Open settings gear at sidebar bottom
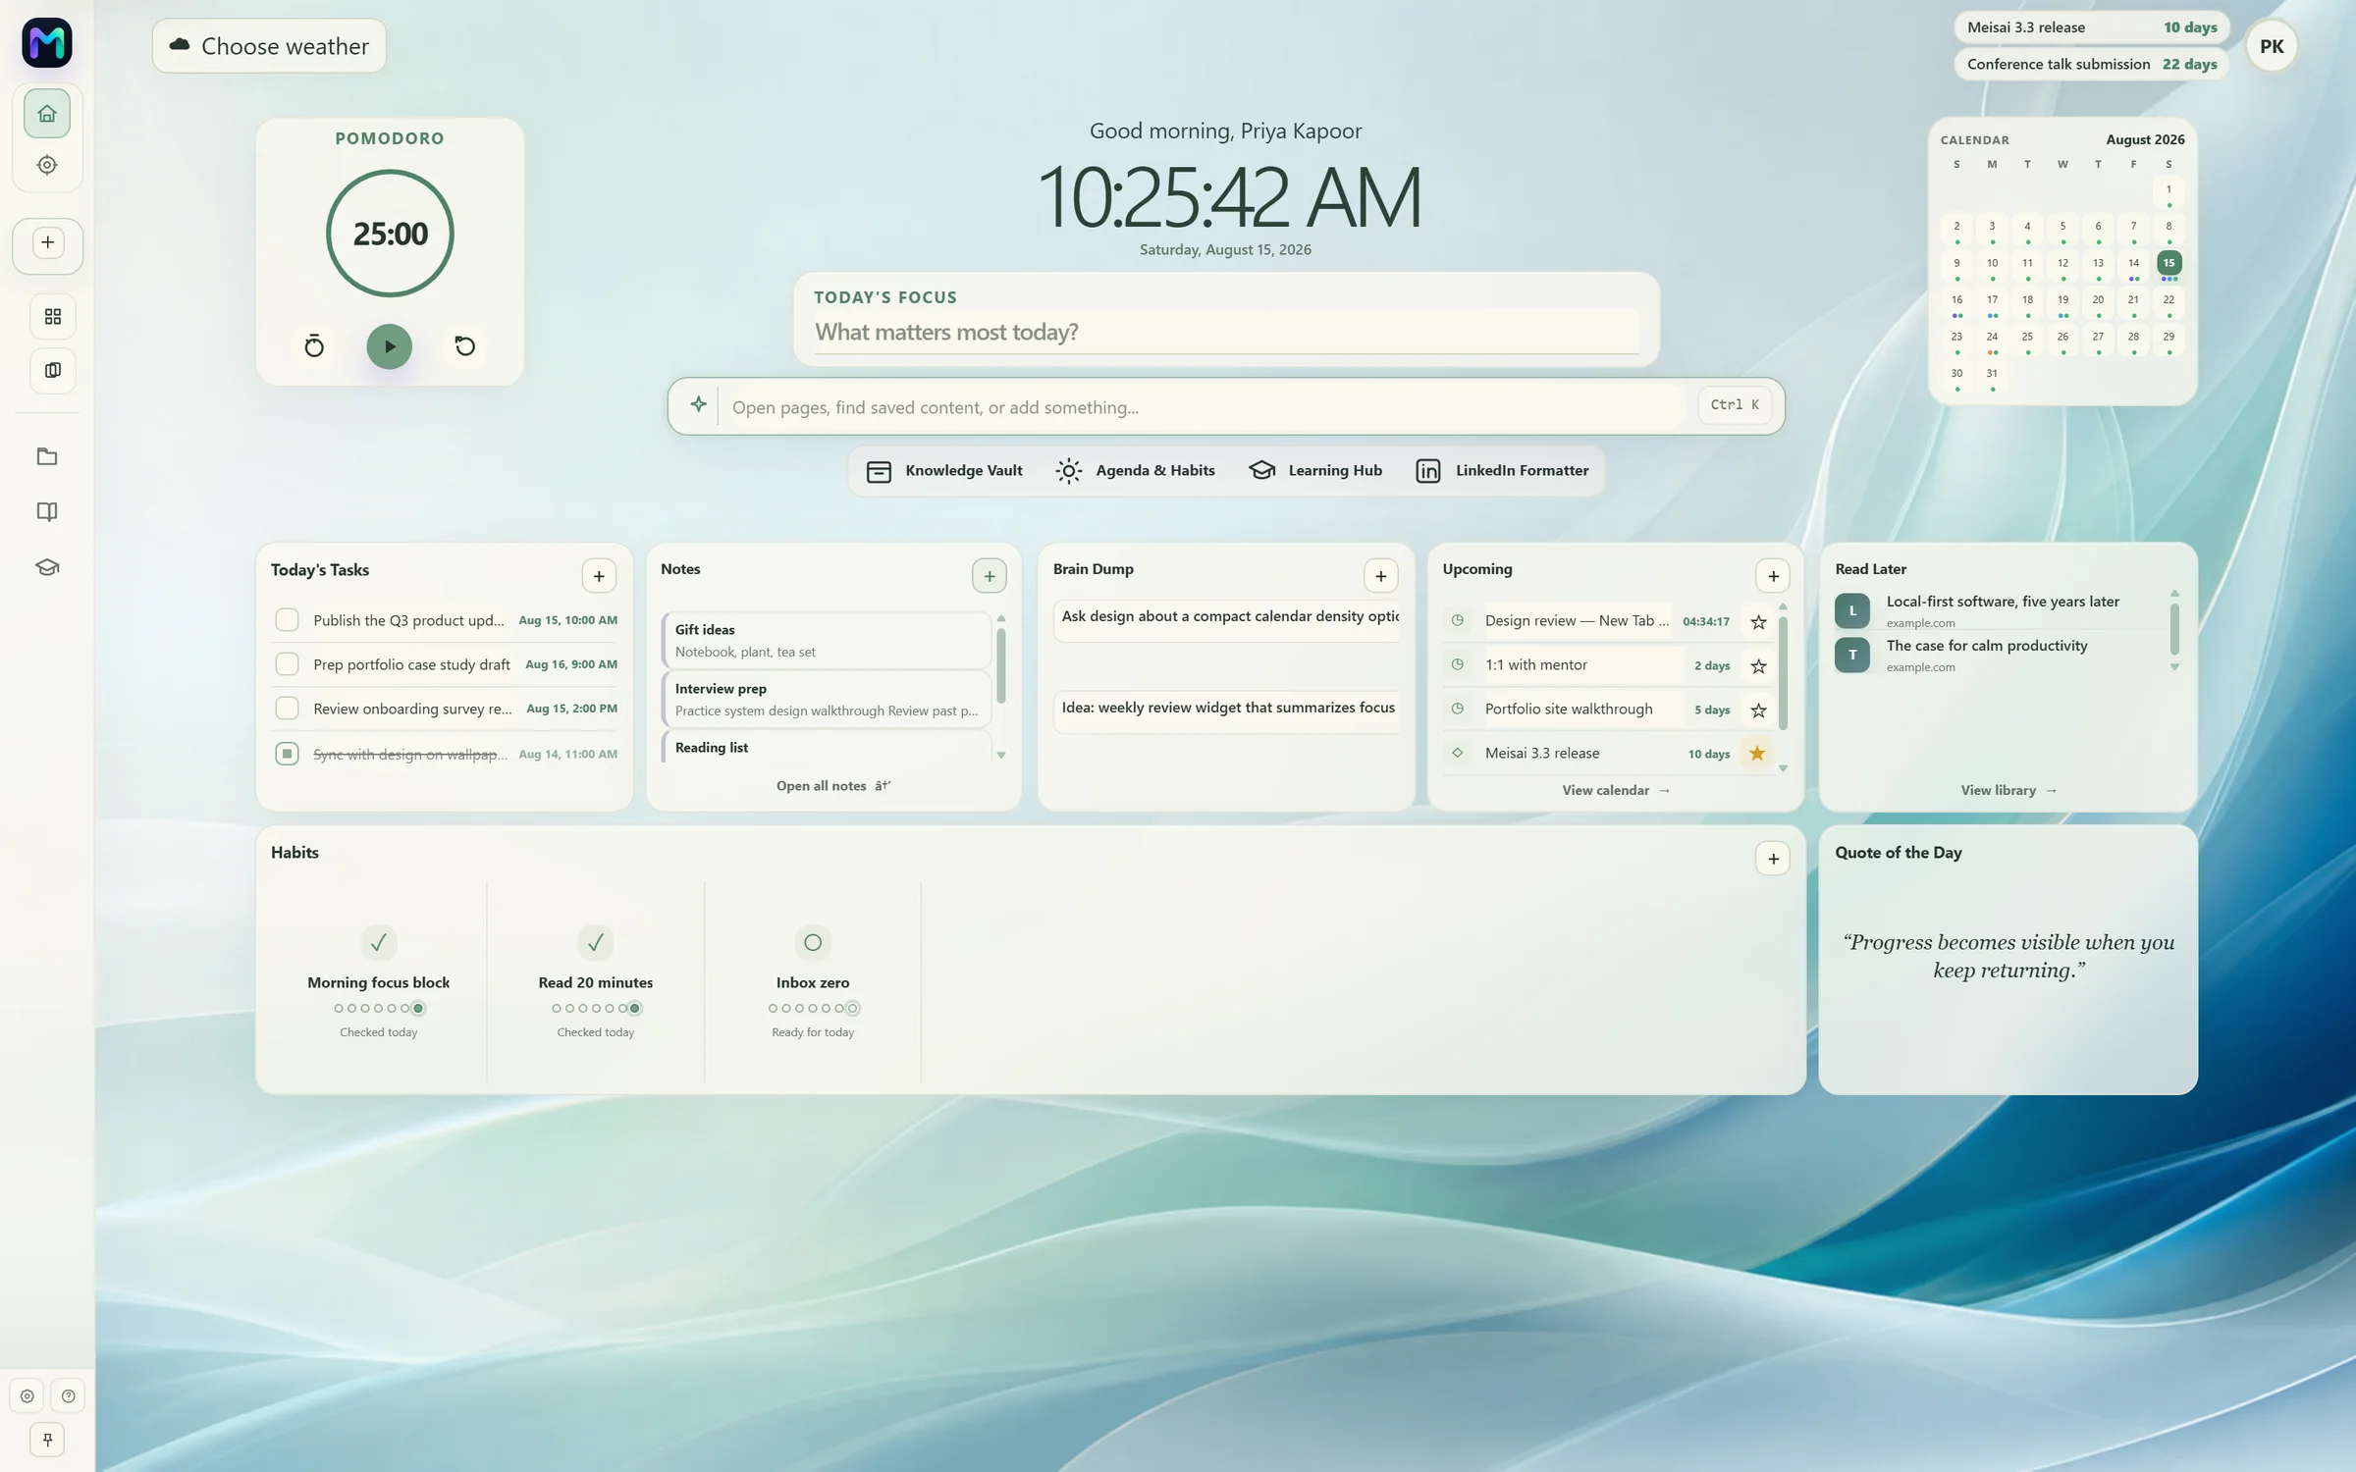Screen dimensions: 2356x1472 [27, 1395]
